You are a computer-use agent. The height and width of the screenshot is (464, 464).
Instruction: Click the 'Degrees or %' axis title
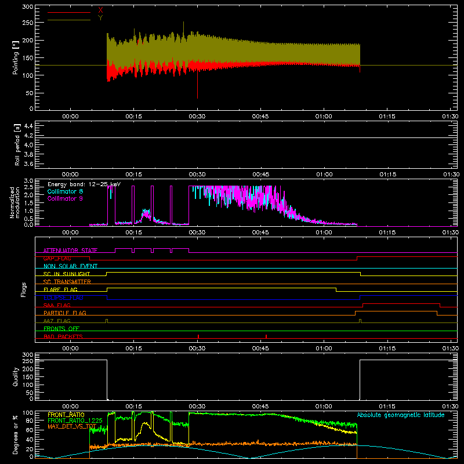tap(16, 434)
